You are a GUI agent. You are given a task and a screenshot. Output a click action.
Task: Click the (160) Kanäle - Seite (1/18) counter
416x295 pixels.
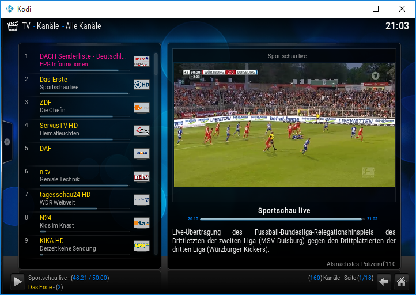(341, 278)
